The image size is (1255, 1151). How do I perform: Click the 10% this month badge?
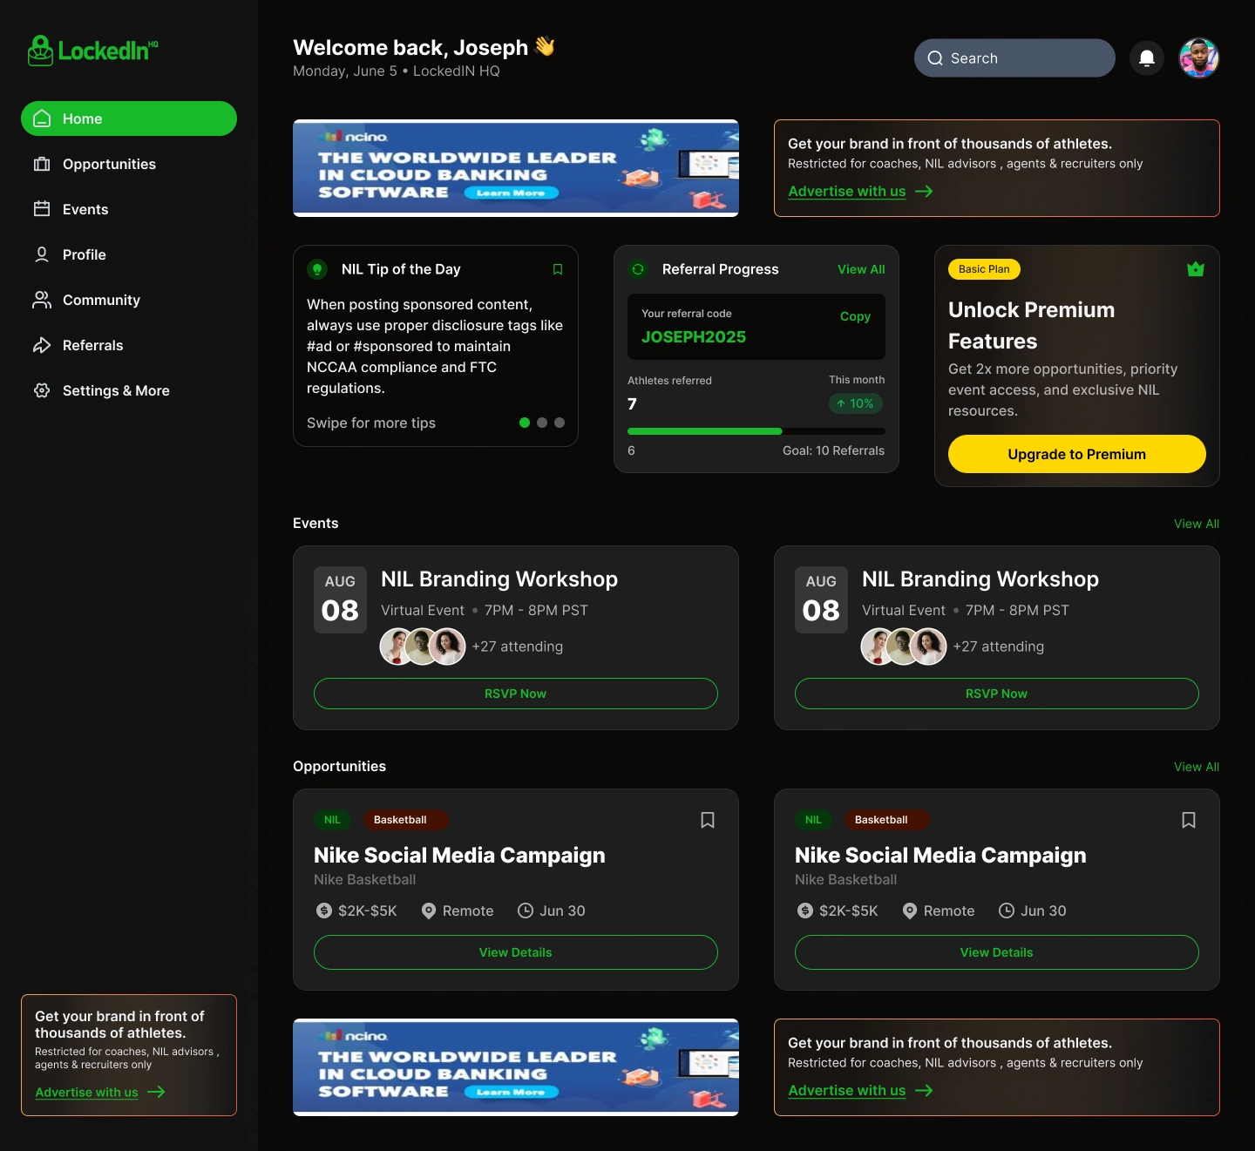click(x=856, y=403)
